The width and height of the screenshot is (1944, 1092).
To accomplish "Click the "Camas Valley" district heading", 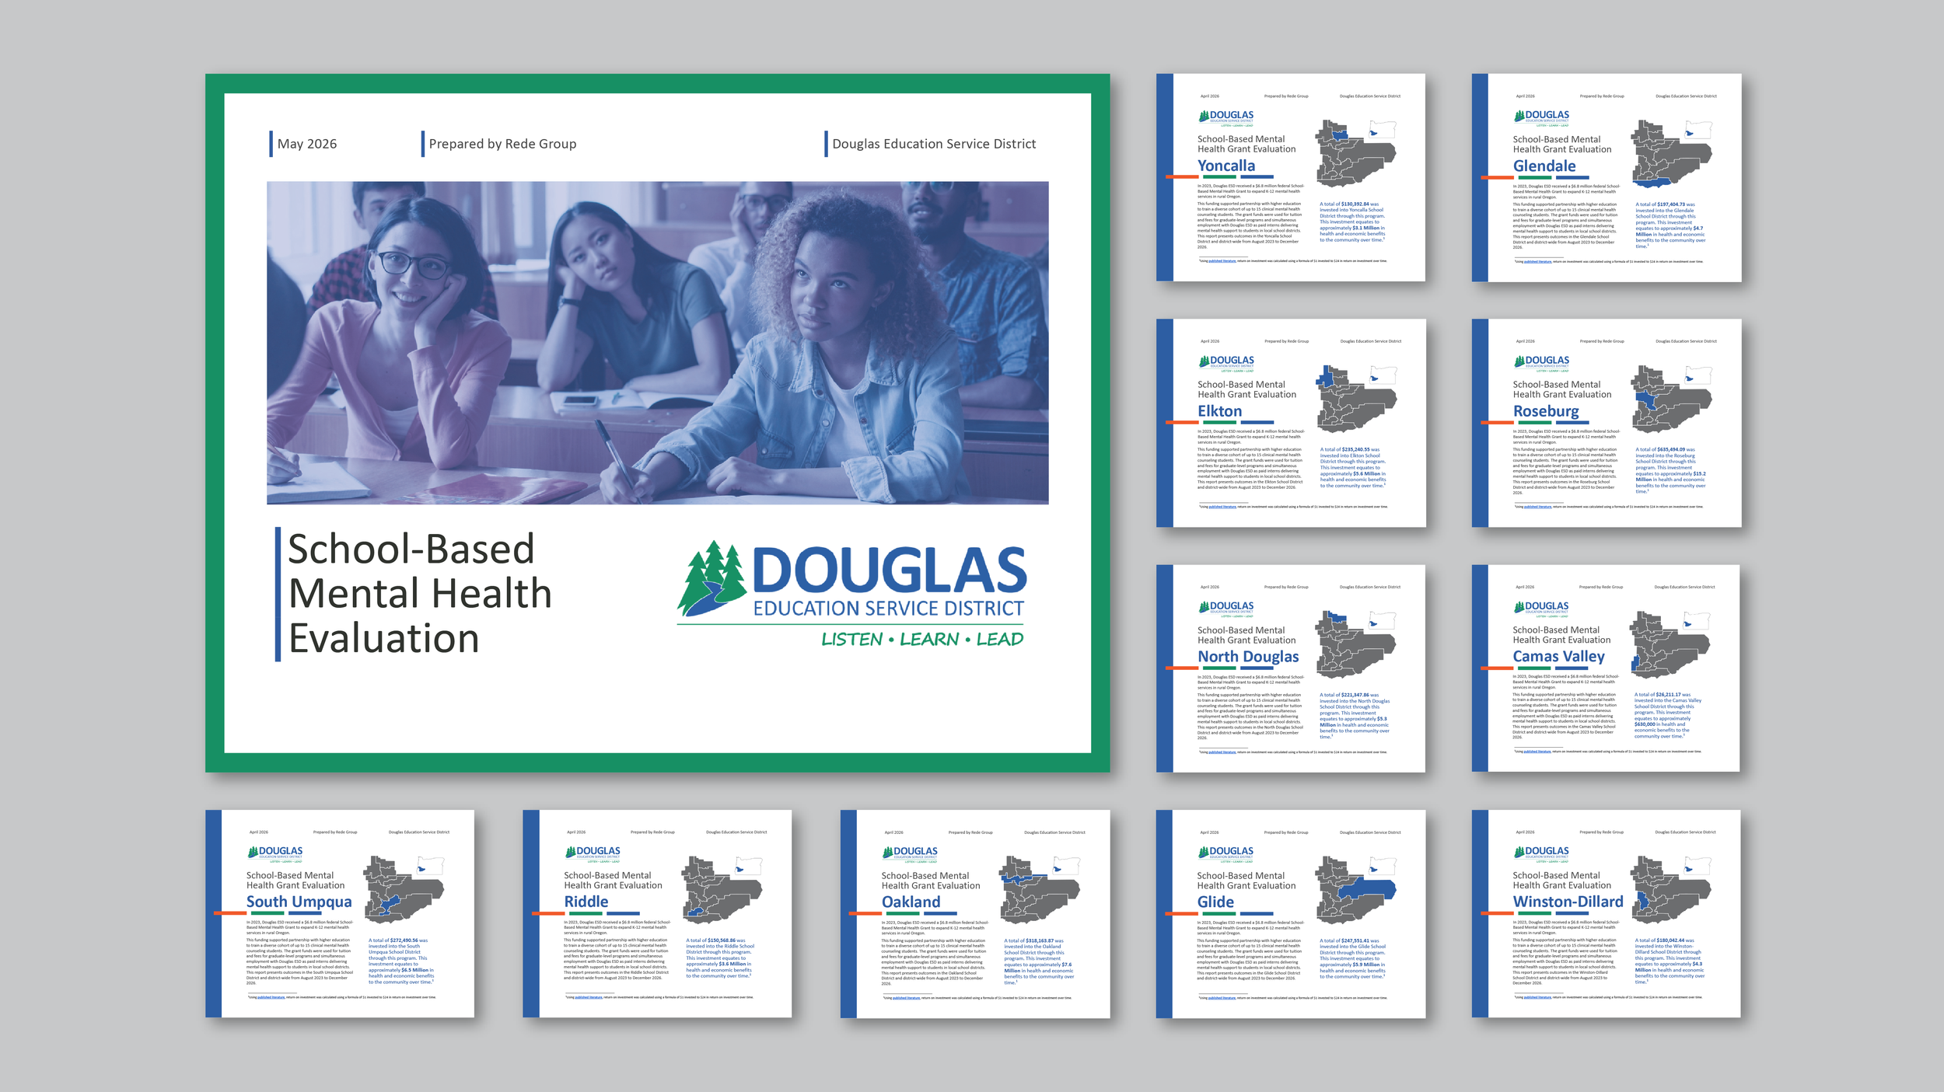I will (x=1558, y=656).
